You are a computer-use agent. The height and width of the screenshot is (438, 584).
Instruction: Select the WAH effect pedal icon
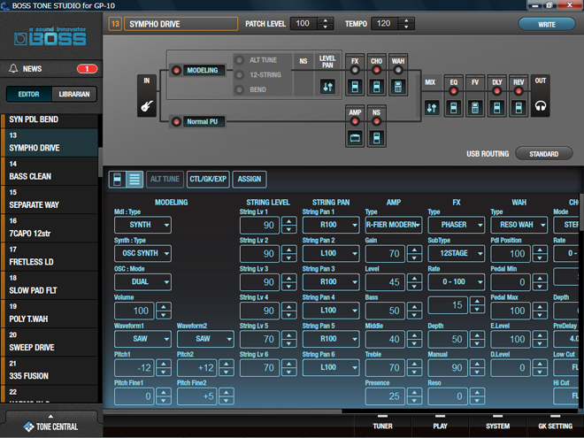[398, 87]
